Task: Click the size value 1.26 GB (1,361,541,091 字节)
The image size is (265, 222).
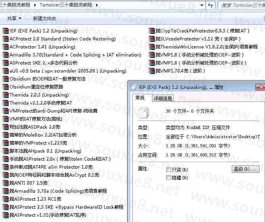Action: [x=198, y=146]
